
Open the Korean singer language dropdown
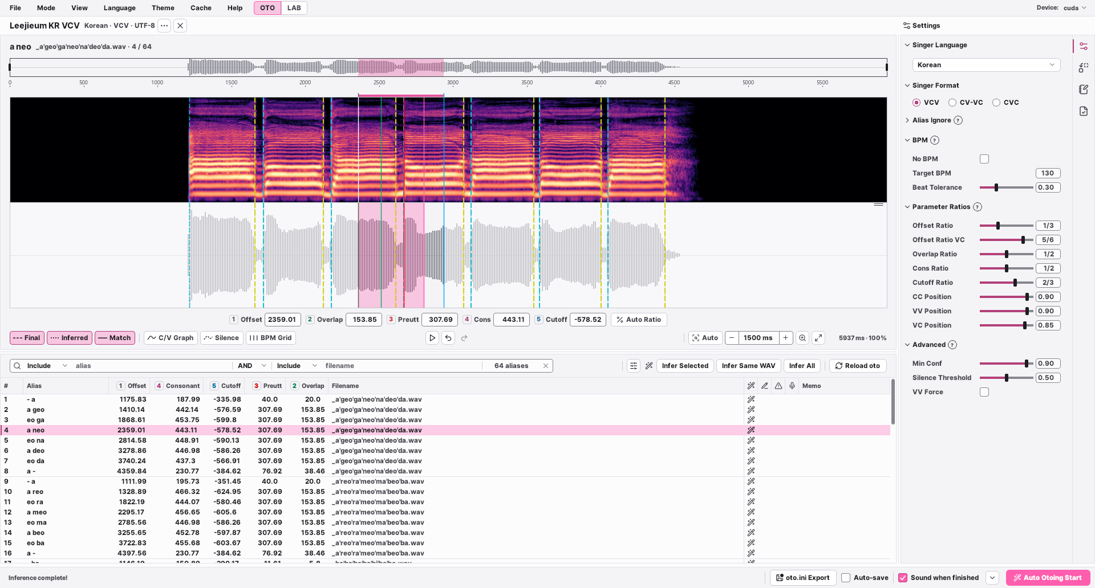pyautogui.click(x=986, y=65)
